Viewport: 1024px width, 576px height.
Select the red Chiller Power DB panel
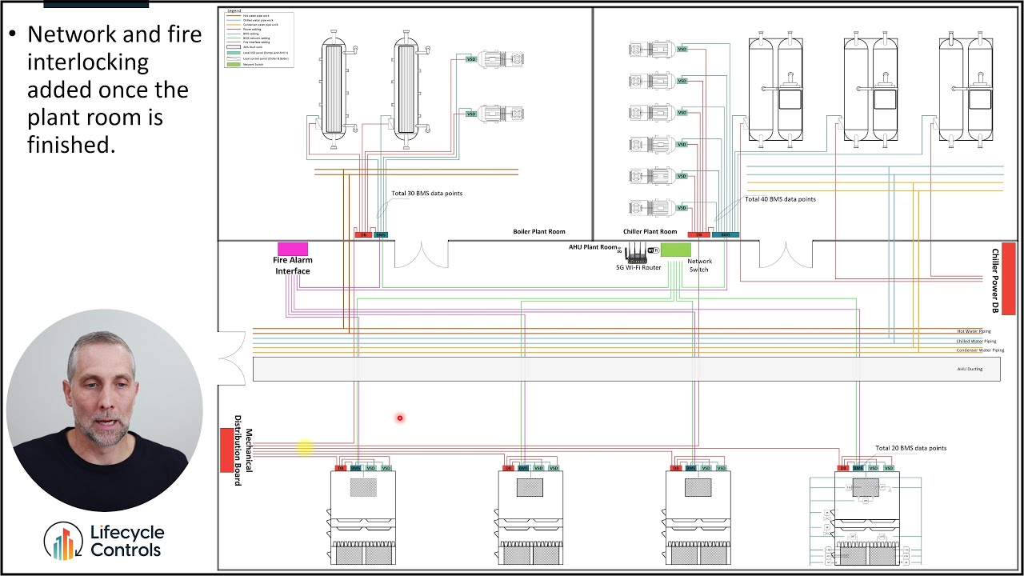pos(1009,278)
